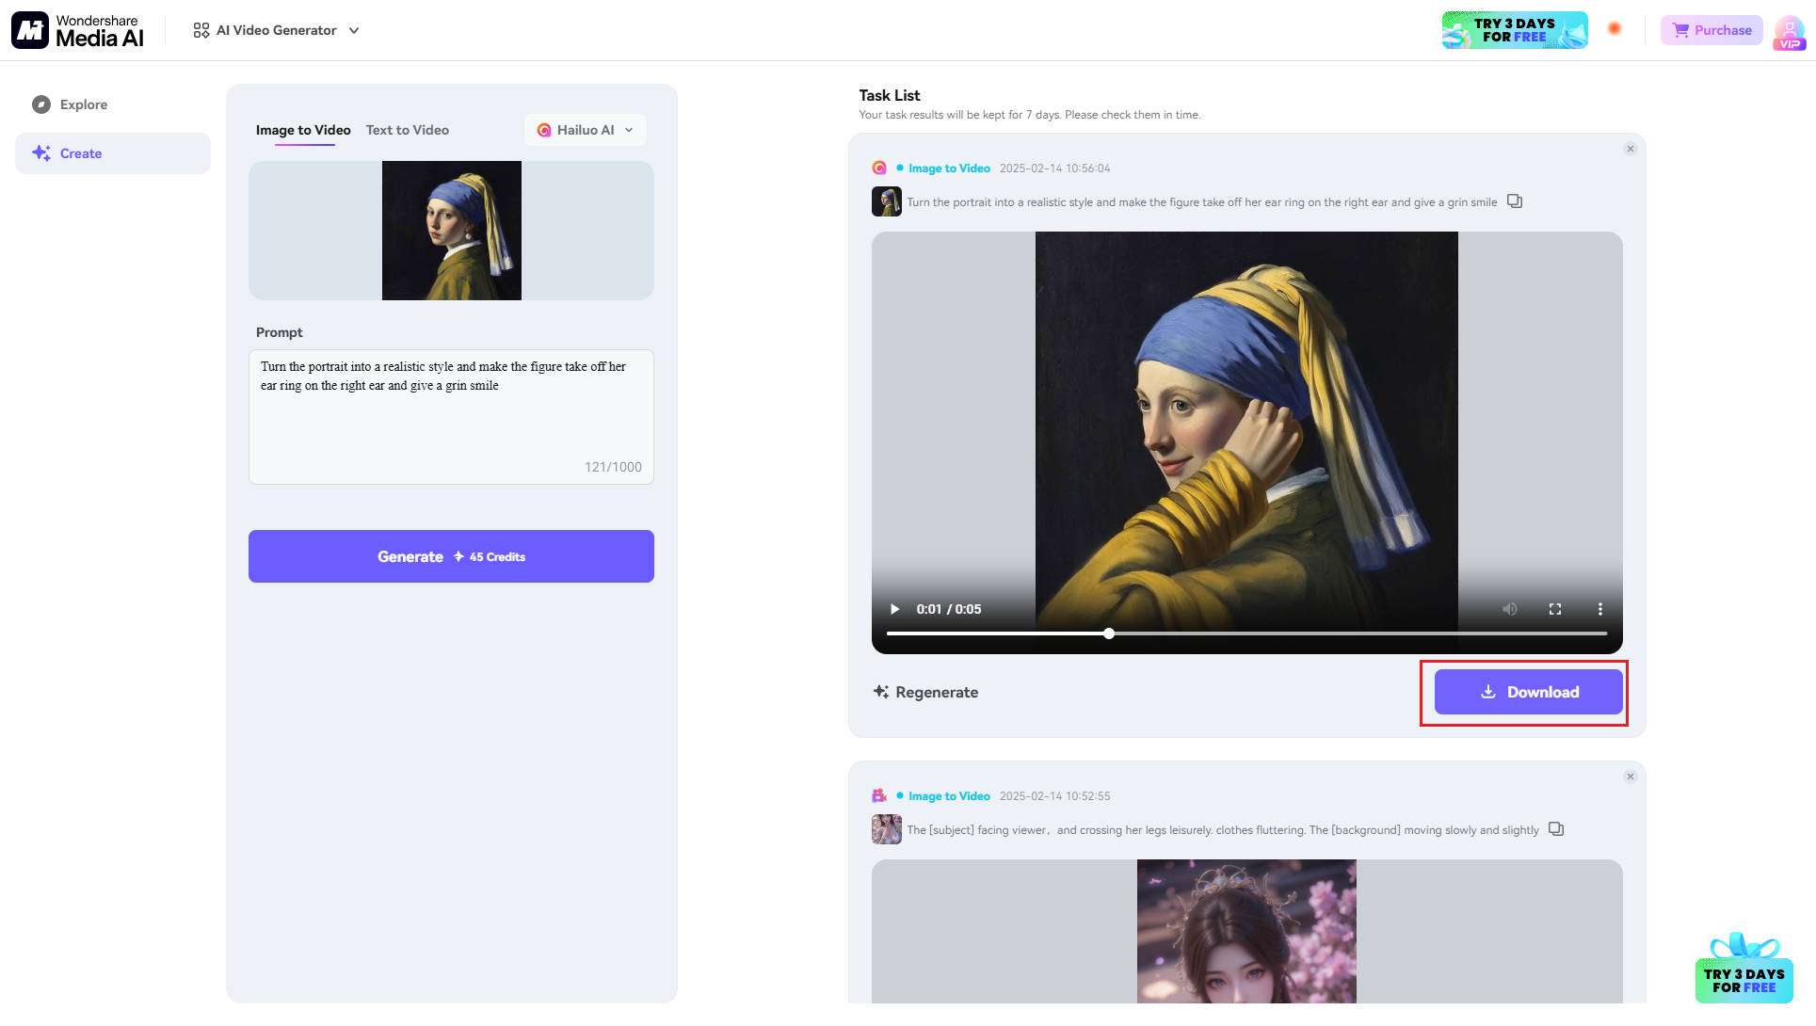Open the Hailuo AI model selector
The width and height of the screenshot is (1816, 1026).
coord(584,130)
